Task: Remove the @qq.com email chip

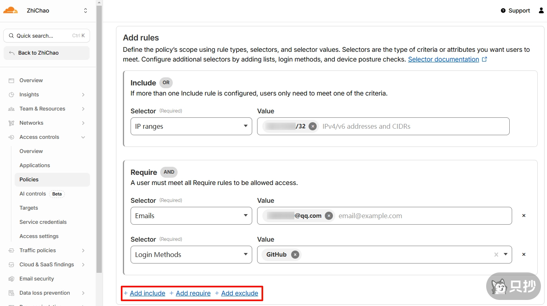Action: 329,216
